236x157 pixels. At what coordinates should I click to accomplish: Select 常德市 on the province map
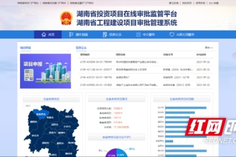point(50,117)
